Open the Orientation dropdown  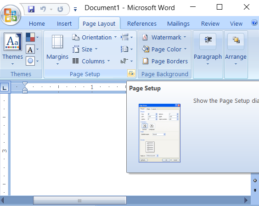tap(95, 37)
